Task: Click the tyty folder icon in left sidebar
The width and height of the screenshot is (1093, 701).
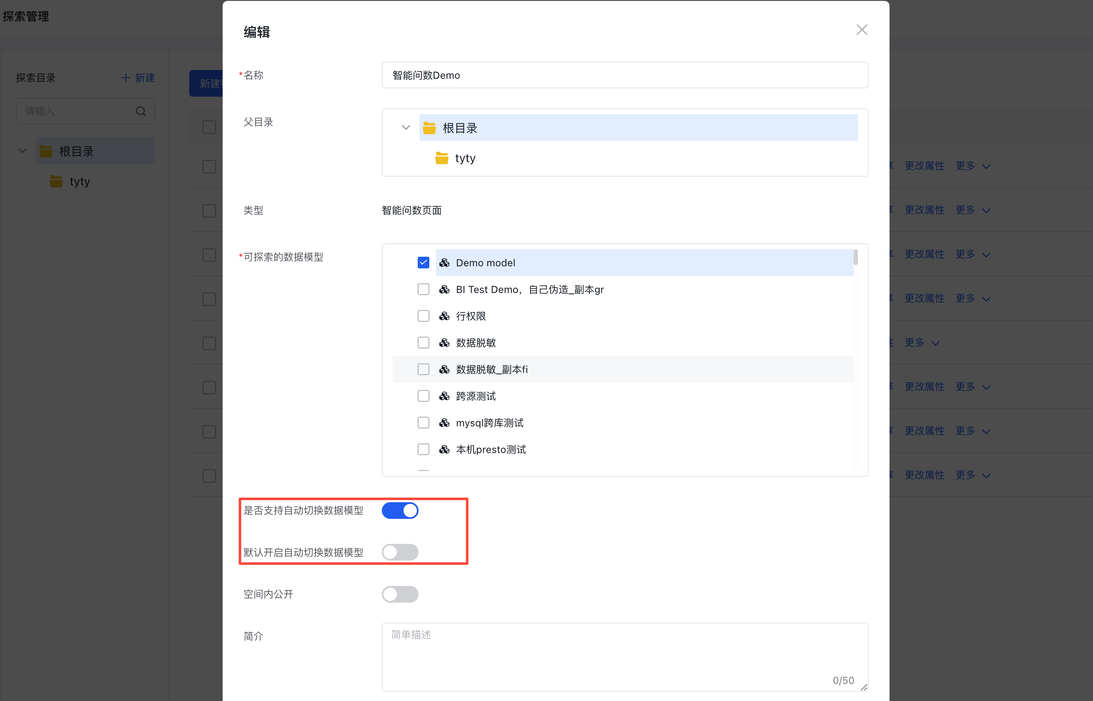Action: click(x=56, y=181)
